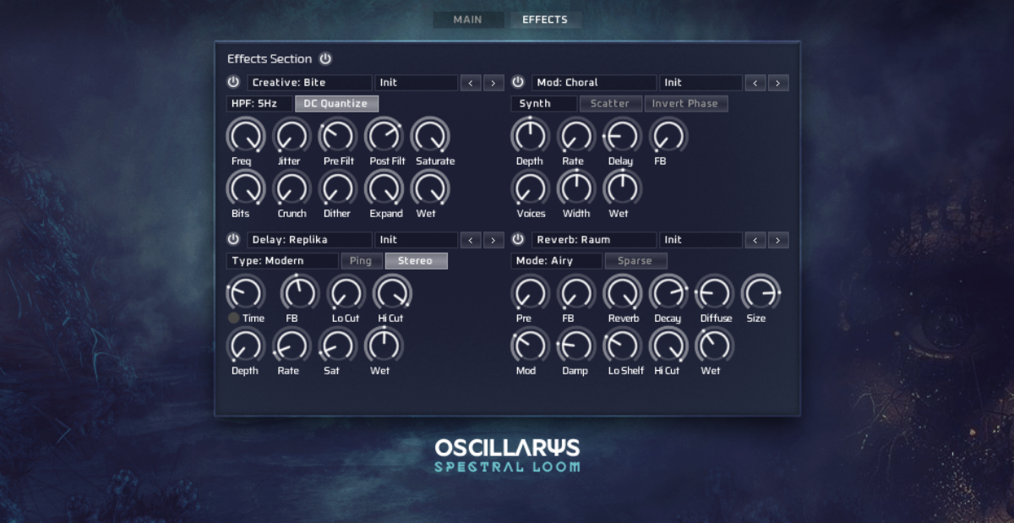Open the Creative: Bite effect selector
The height and width of the screenshot is (523, 1014).
(x=309, y=82)
